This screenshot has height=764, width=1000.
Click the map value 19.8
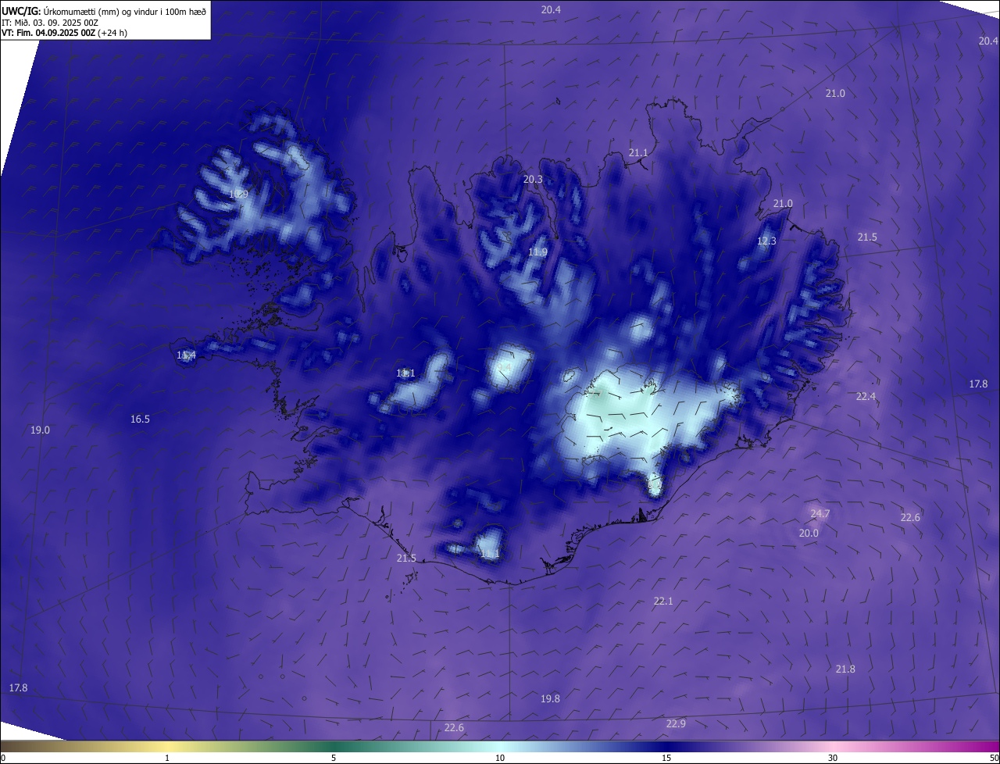[x=550, y=699]
